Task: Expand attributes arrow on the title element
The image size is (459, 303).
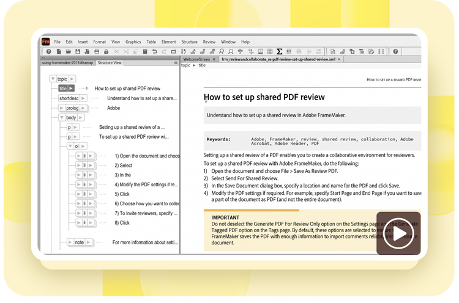Action: [71, 88]
